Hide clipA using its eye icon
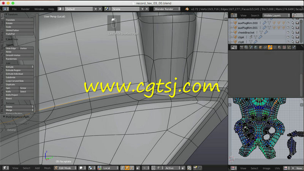Image resolution: width=304 pixels, height=171 pixels. click(288, 37)
